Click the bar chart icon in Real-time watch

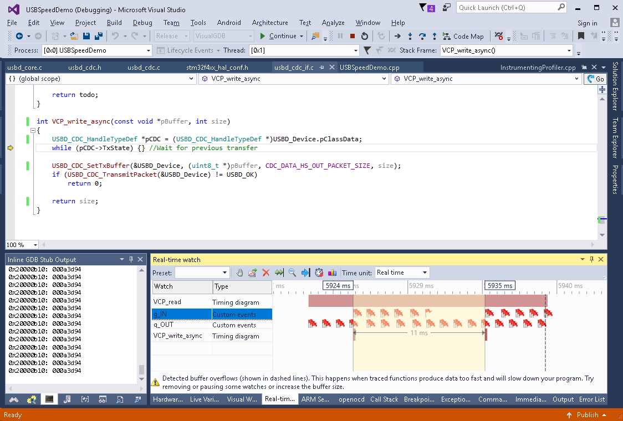(332, 273)
